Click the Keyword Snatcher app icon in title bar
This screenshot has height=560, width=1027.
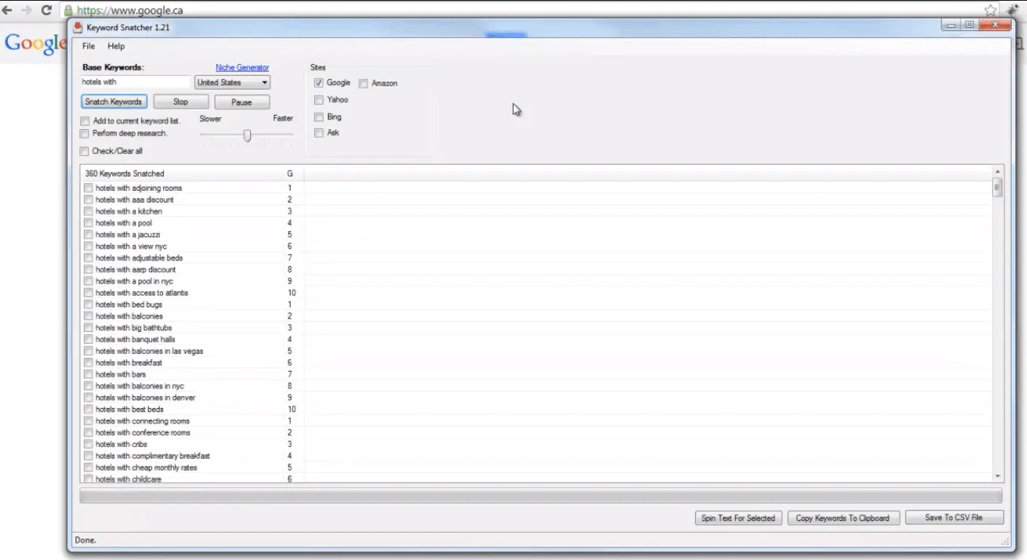pyautogui.click(x=78, y=28)
